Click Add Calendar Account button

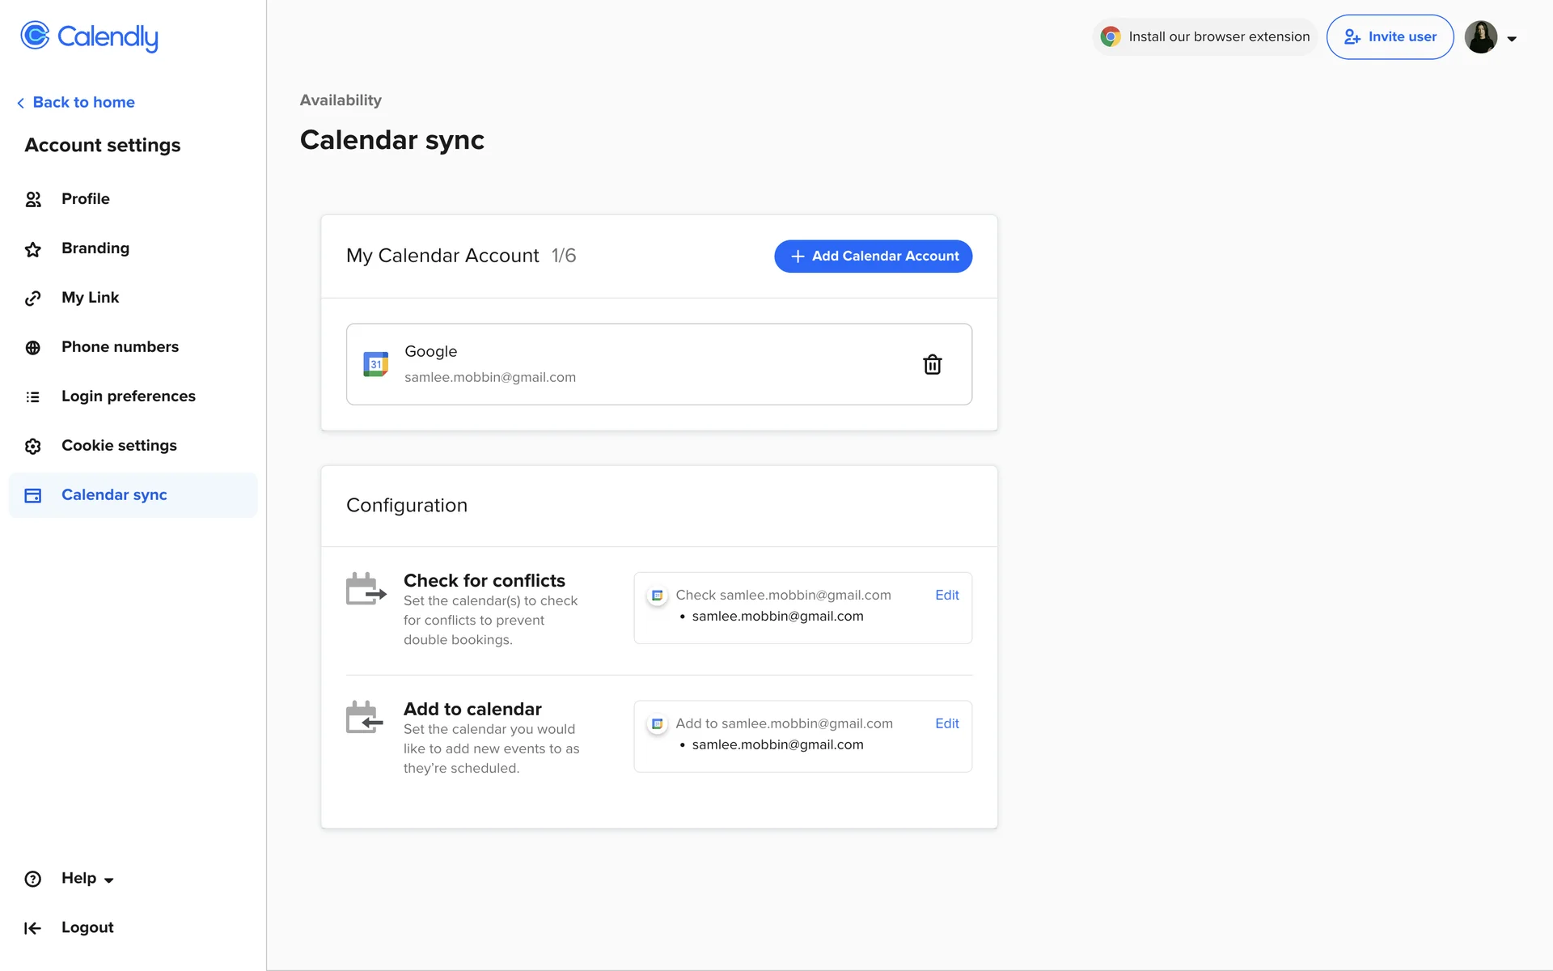(x=873, y=257)
